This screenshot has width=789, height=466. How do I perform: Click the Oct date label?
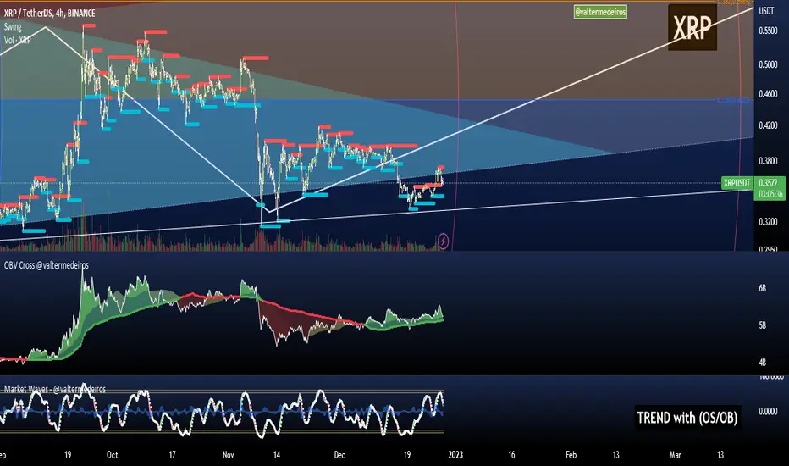pos(113,455)
